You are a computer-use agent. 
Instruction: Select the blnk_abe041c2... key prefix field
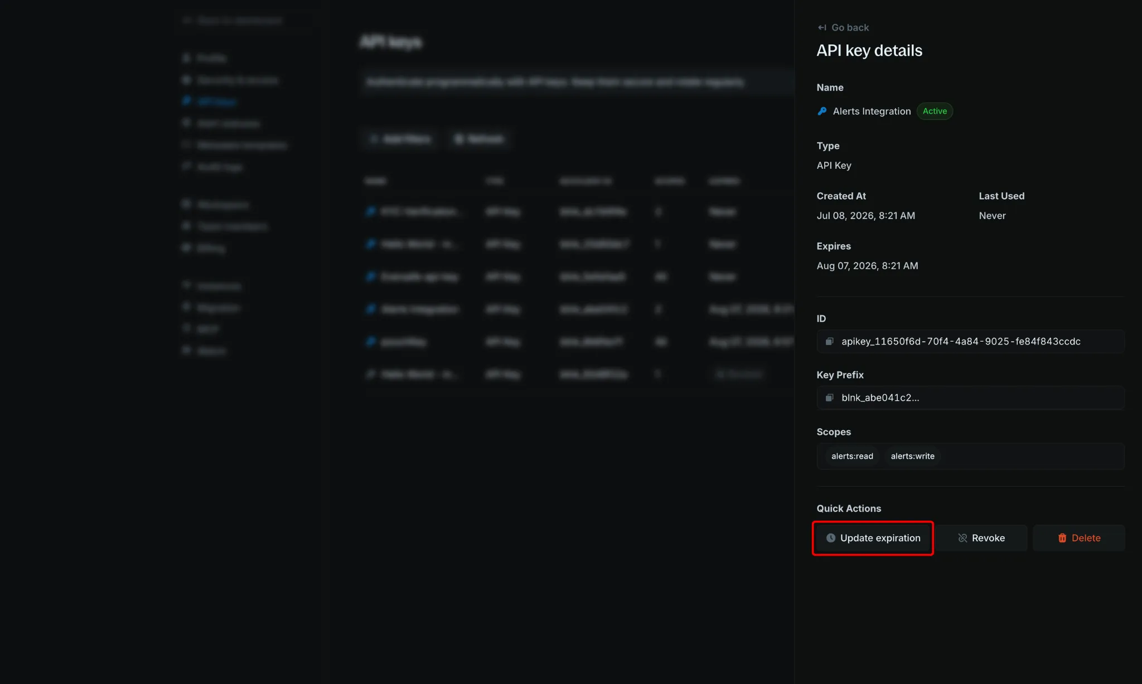(x=971, y=397)
